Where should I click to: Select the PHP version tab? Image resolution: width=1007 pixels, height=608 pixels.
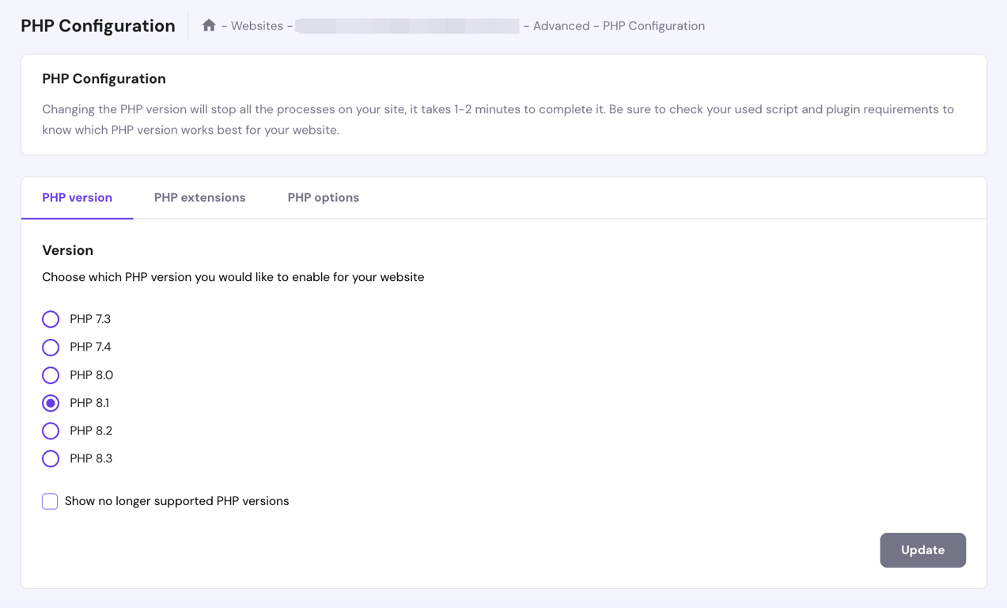[x=77, y=197]
